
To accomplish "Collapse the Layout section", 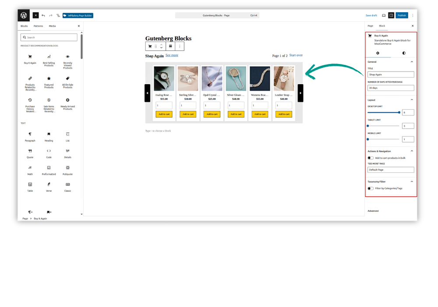I will [412, 100].
